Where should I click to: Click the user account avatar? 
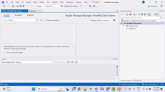143,2
